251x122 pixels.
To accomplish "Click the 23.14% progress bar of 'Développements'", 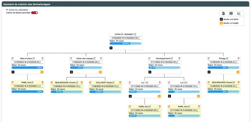I will click(164, 68).
